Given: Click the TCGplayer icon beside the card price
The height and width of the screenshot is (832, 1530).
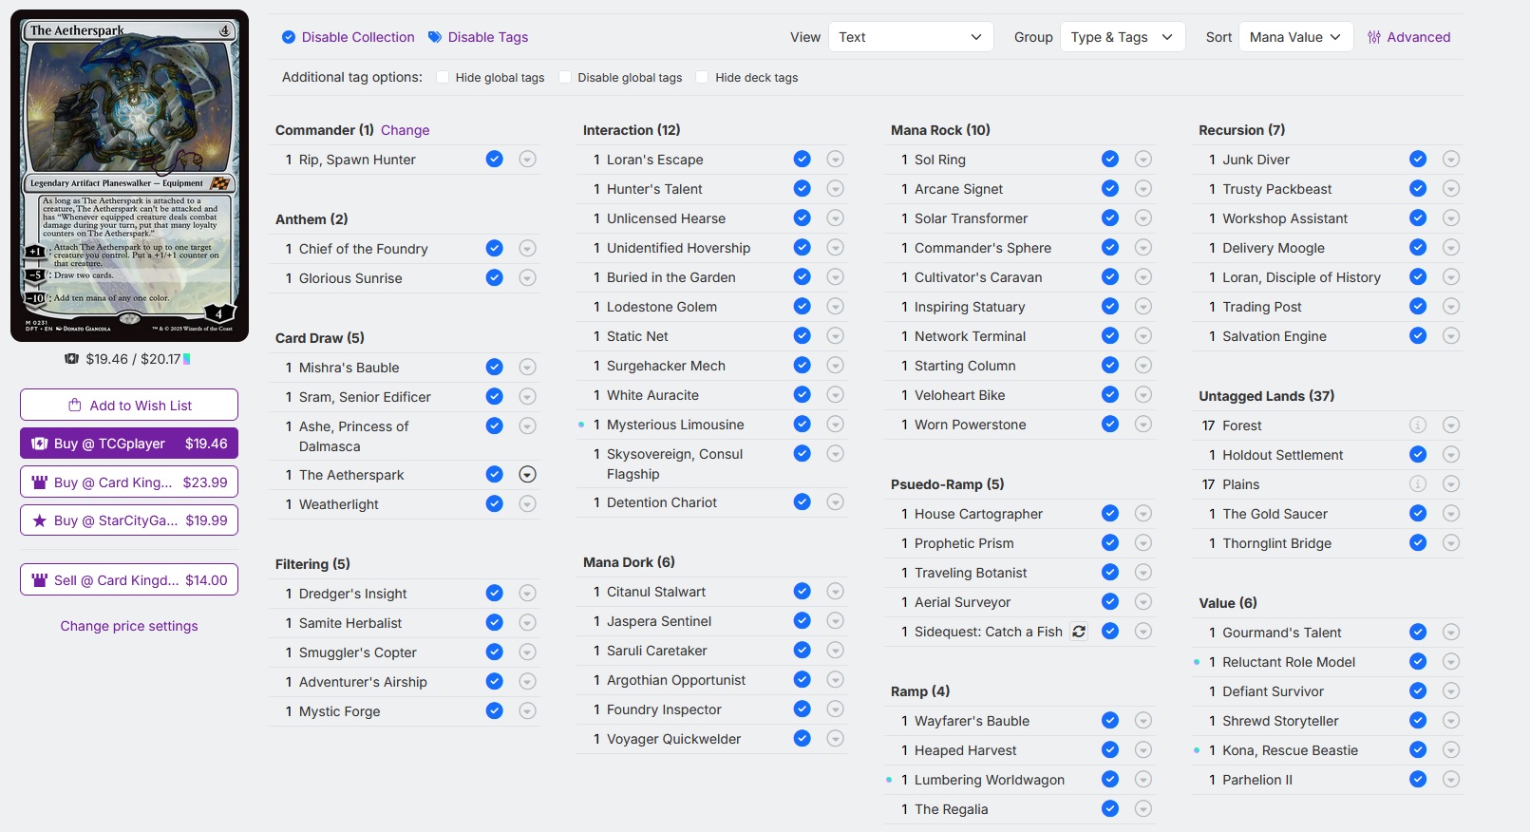Looking at the screenshot, I should coord(71,359).
